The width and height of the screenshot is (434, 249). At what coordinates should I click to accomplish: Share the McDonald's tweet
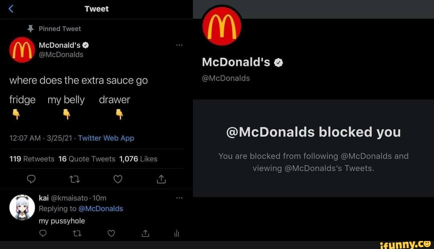(x=161, y=180)
